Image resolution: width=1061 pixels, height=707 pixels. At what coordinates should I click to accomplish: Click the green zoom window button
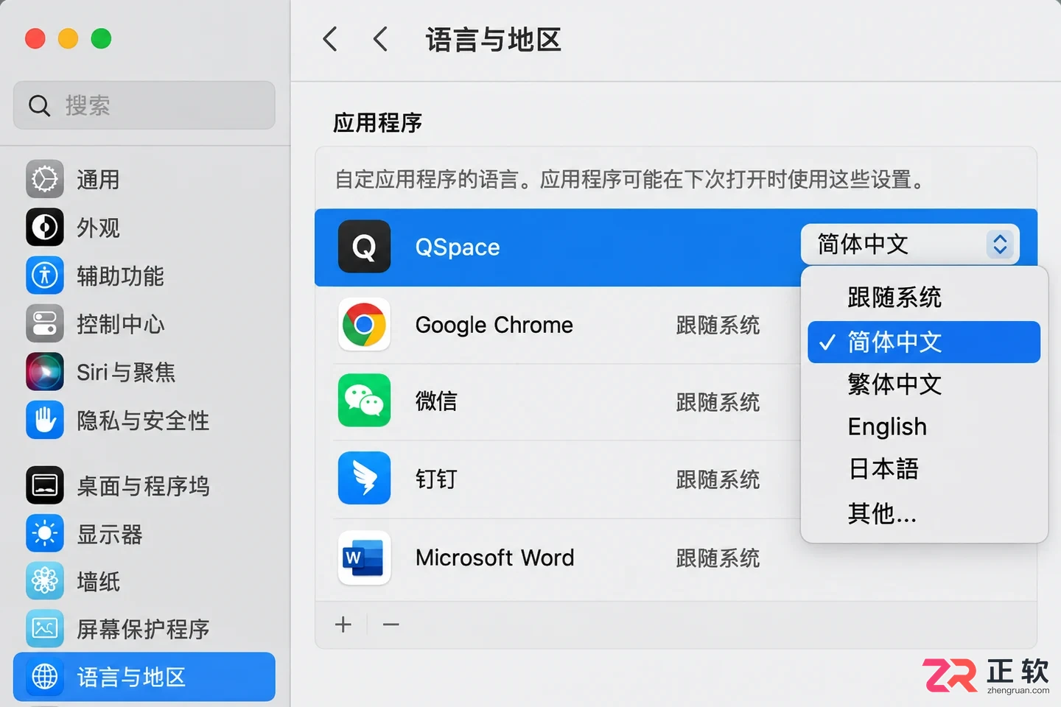pos(101,38)
